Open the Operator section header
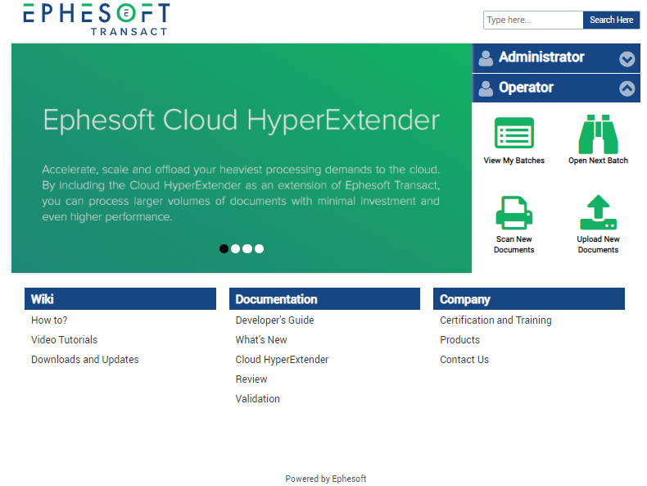Image resolution: width=647 pixels, height=486 pixels. (x=556, y=89)
